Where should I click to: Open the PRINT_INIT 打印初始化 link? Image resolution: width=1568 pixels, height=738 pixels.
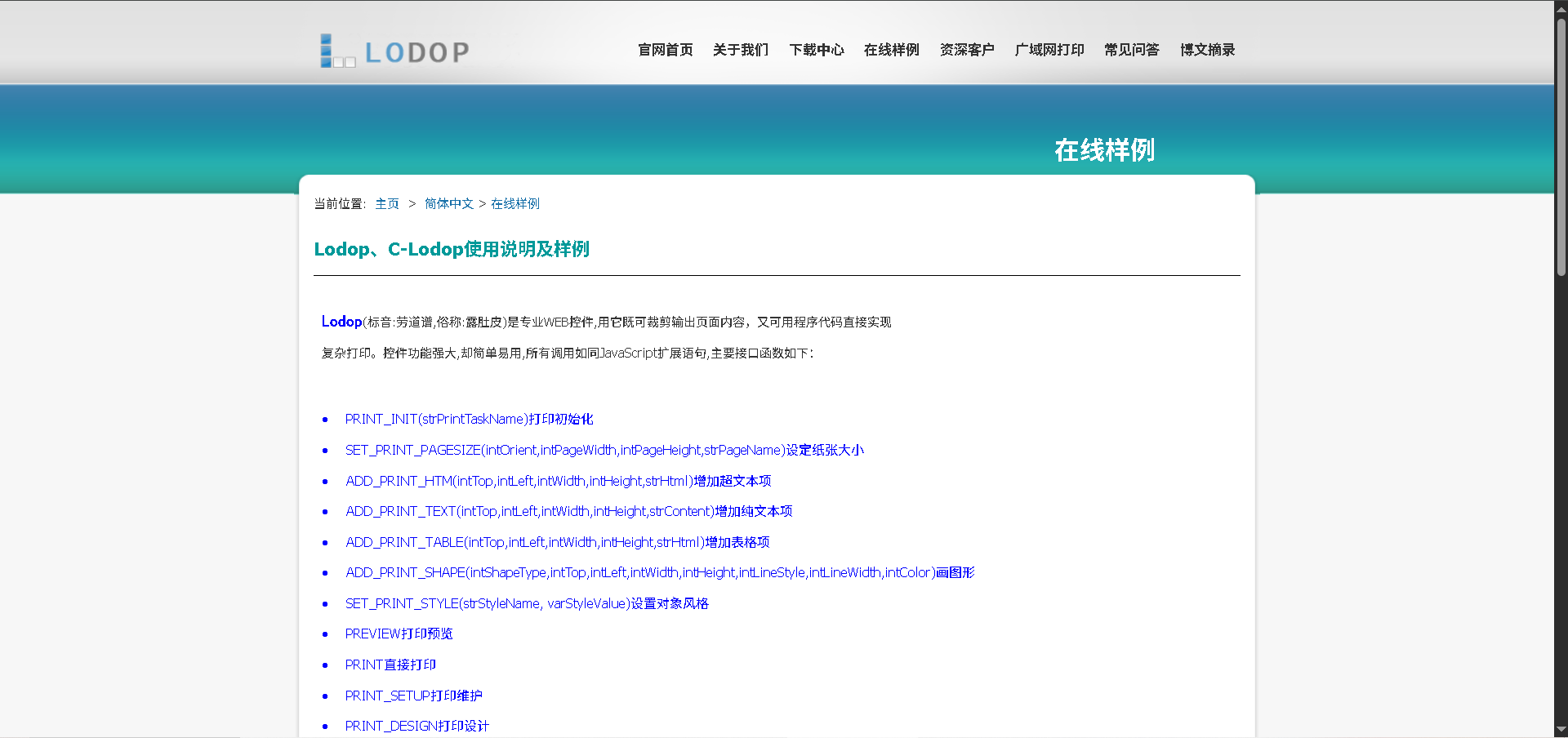[469, 419]
